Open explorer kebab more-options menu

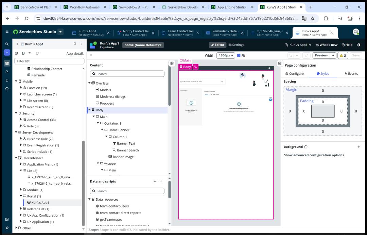pos(81,44)
